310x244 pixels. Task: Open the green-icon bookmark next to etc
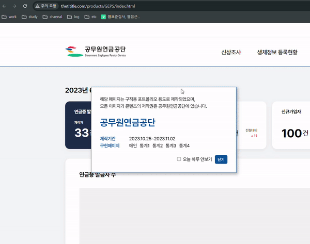120,17
